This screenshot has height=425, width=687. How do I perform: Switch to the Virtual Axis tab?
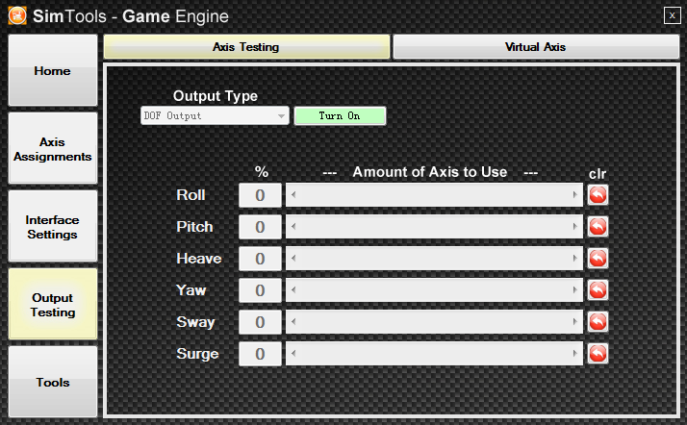point(536,47)
